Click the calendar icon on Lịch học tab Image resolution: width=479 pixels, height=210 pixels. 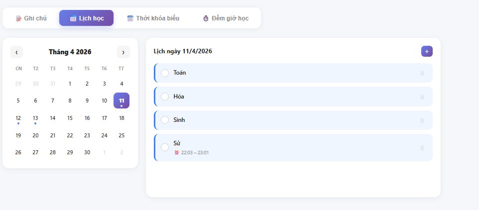pyautogui.click(x=73, y=18)
